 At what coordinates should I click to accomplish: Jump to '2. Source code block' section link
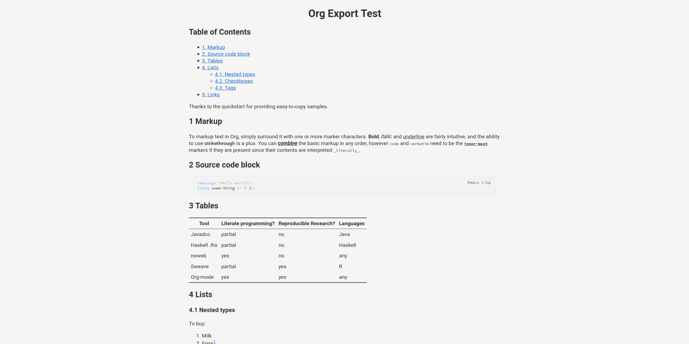(226, 54)
